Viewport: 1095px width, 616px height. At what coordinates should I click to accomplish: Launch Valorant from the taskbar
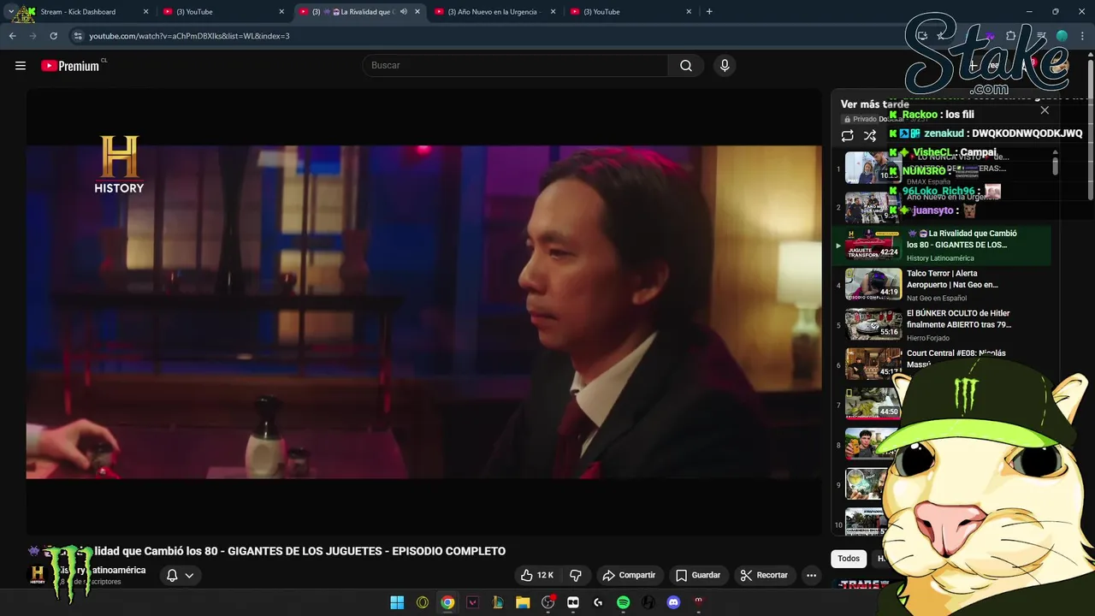[472, 602]
